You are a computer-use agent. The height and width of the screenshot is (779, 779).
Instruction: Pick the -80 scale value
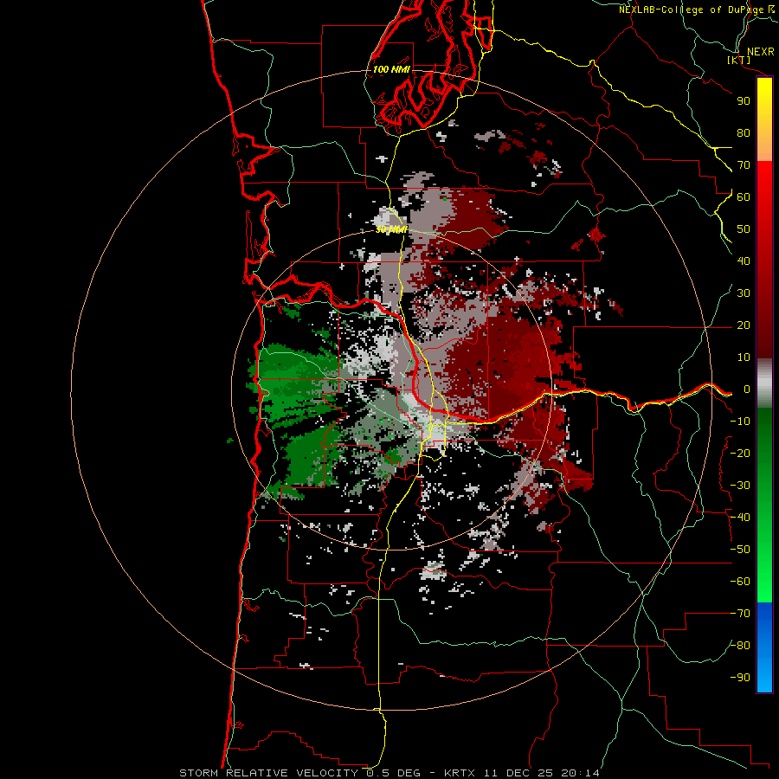pyautogui.click(x=740, y=646)
